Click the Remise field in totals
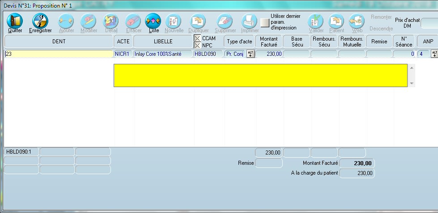Screen dimensions: 438x213 coord(268,163)
